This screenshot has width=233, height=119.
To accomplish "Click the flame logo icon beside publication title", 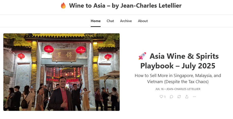I will (x=63, y=6).
